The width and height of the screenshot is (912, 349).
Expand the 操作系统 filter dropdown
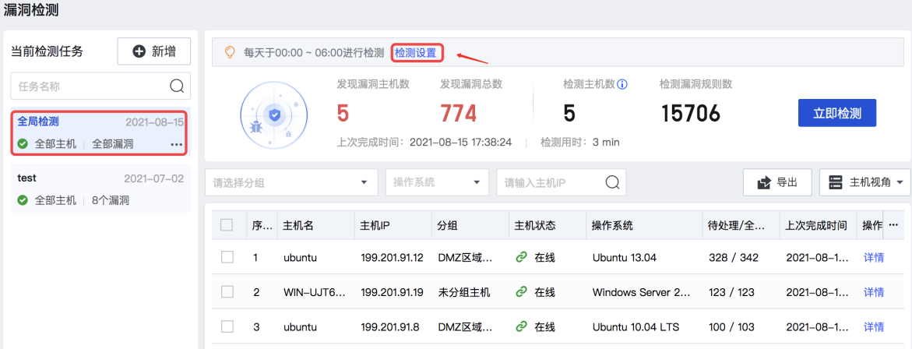pos(437,182)
